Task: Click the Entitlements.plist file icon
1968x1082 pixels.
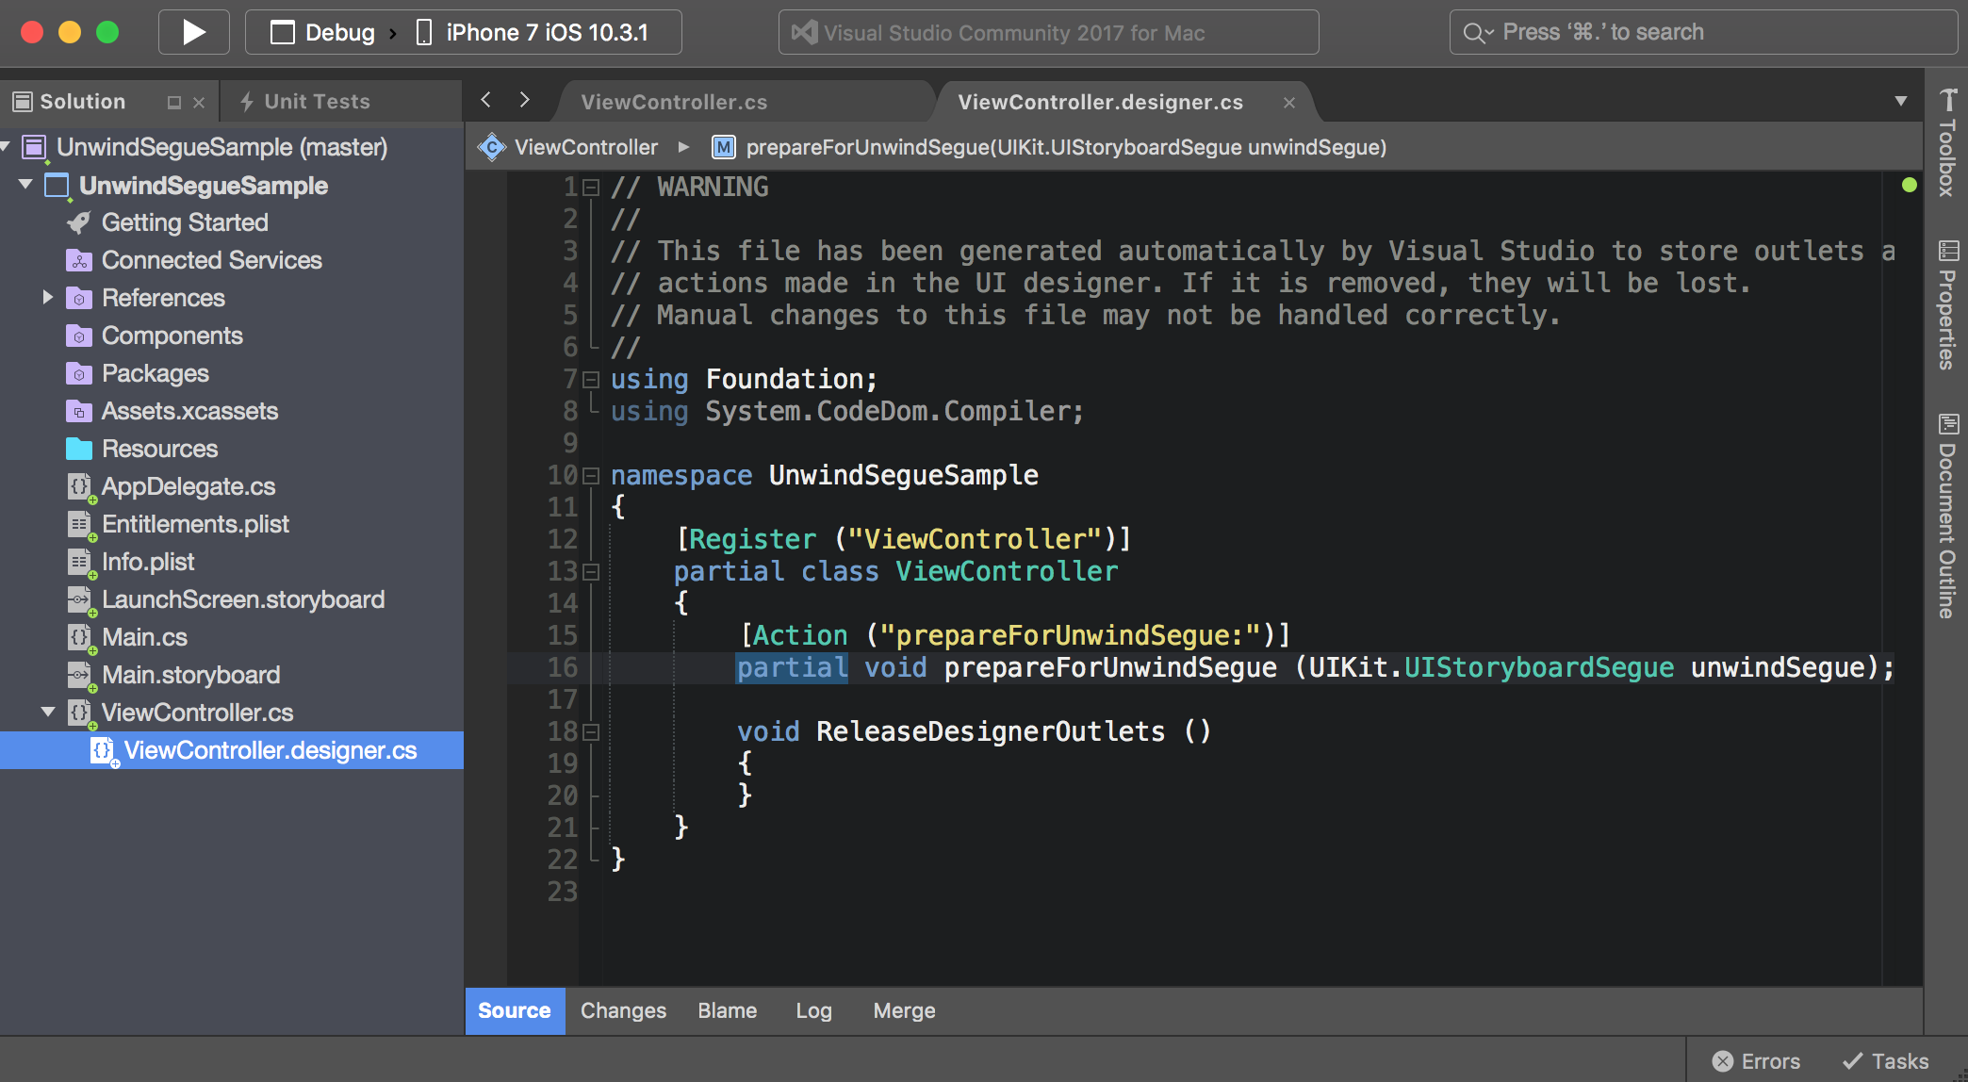Action: coord(80,524)
